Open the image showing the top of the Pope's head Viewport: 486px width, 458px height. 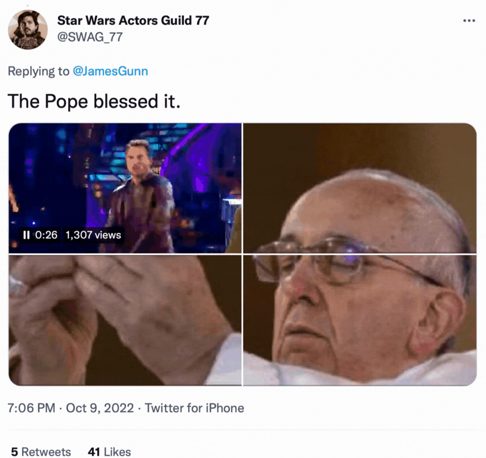(x=359, y=188)
